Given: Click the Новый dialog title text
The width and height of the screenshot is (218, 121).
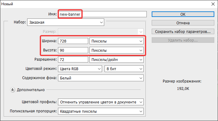Looking at the screenshot, I should coord(7,4).
